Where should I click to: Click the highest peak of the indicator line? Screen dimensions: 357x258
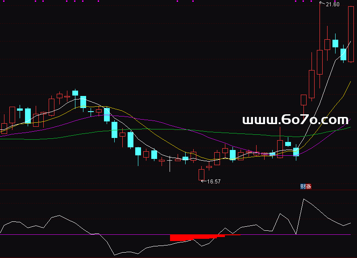pyautogui.click(x=303, y=199)
